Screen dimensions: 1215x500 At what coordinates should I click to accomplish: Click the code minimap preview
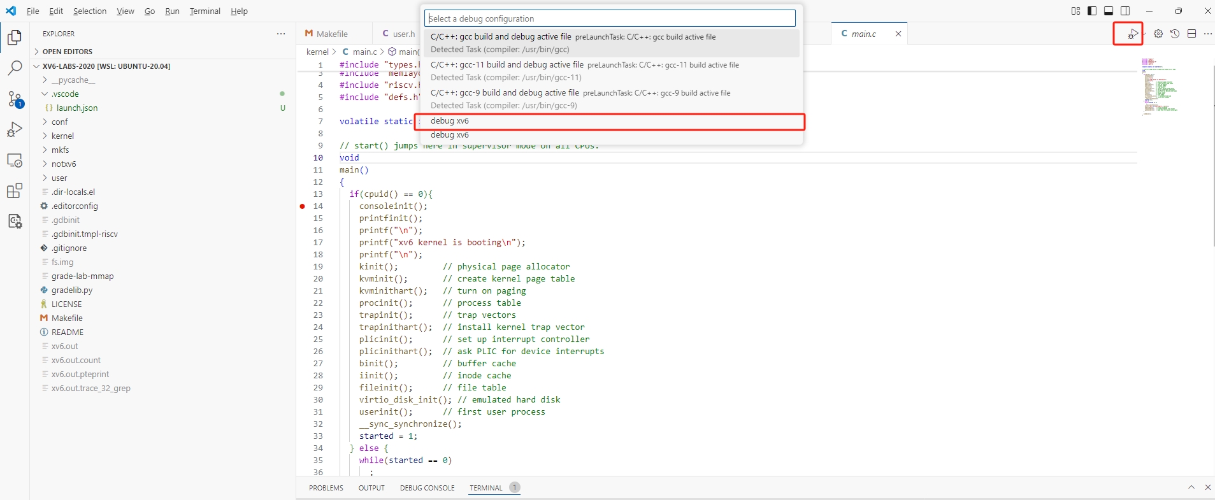1159,86
